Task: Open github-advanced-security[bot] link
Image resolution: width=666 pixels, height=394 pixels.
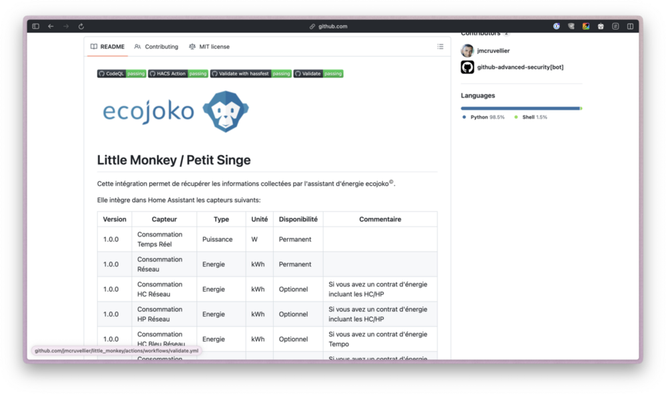Action: pyautogui.click(x=520, y=67)
